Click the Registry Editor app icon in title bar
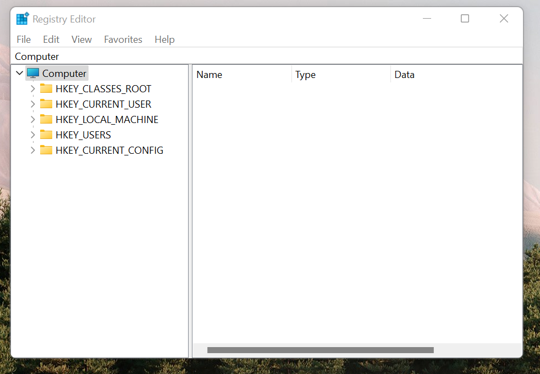This screenshot has height=374, width=540. 23,19
